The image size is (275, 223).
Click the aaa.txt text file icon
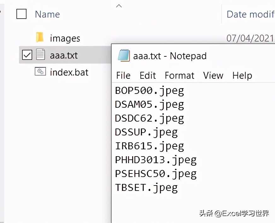(40, 54)
